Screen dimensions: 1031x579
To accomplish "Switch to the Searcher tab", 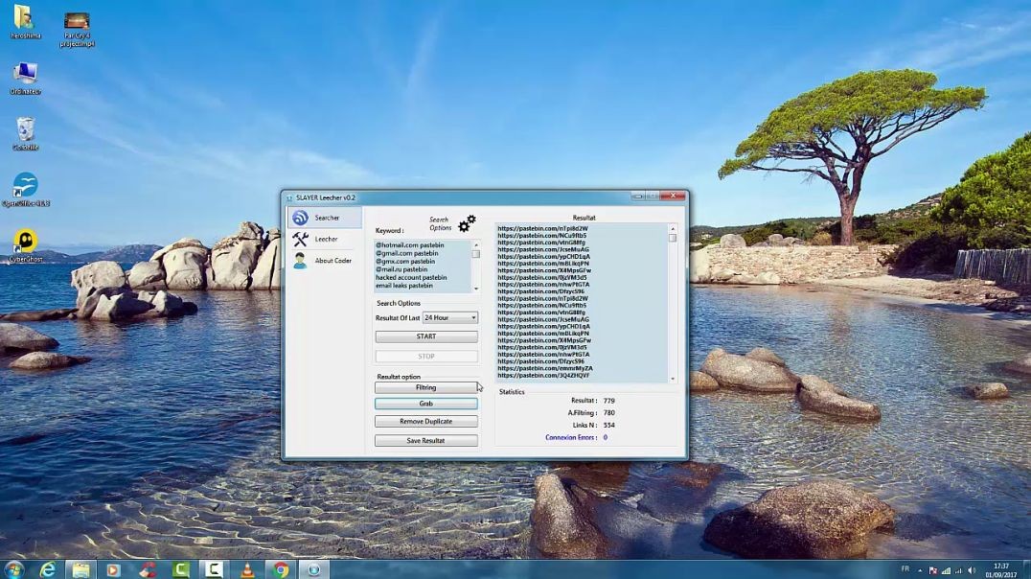I will click(325, 218).
